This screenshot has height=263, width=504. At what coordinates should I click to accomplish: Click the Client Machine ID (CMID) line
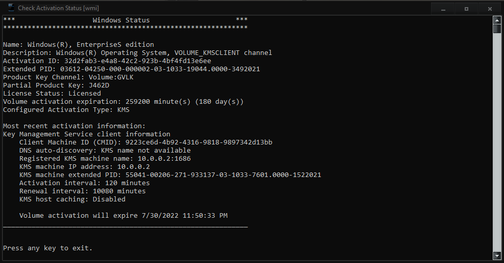[x=145, y=142]
